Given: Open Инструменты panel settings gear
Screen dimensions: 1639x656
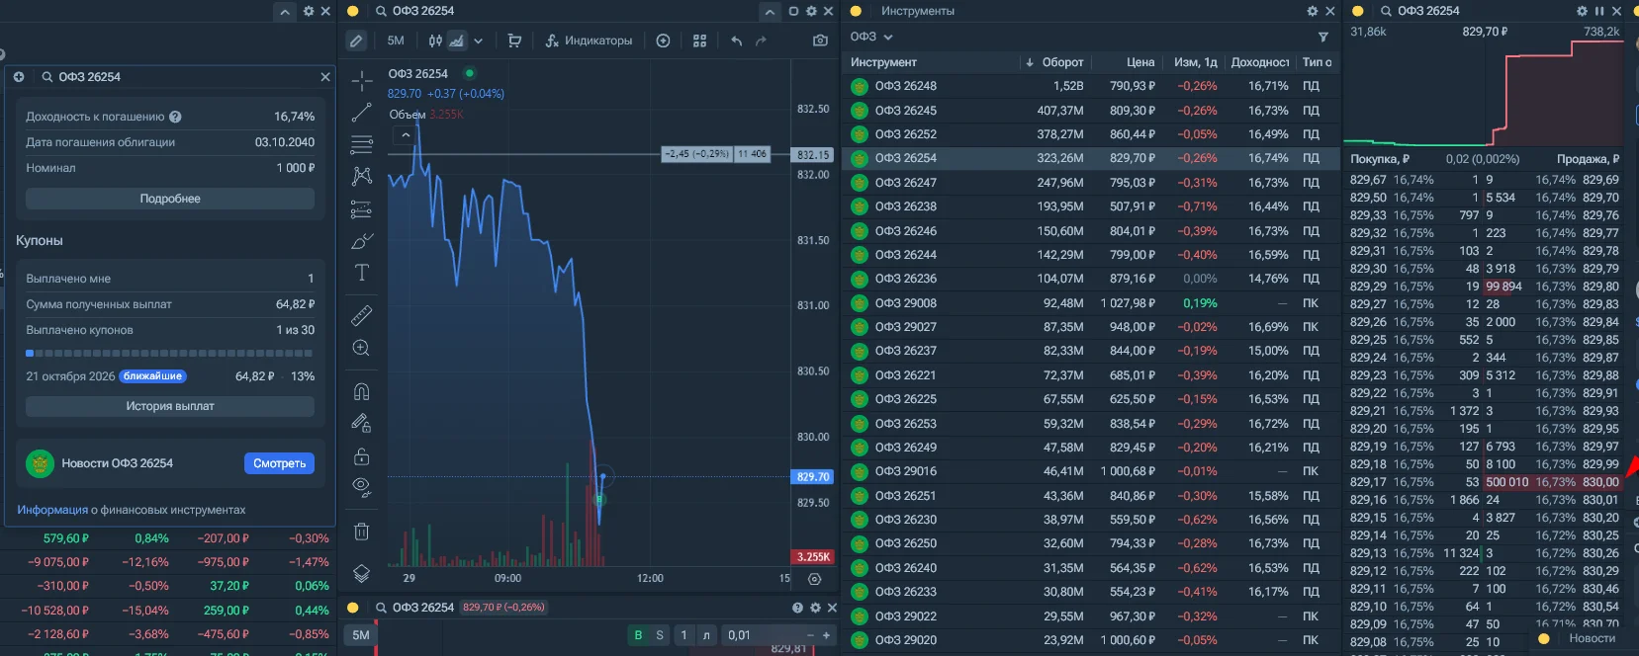Looking at the screenshot, I should 1313,11.
